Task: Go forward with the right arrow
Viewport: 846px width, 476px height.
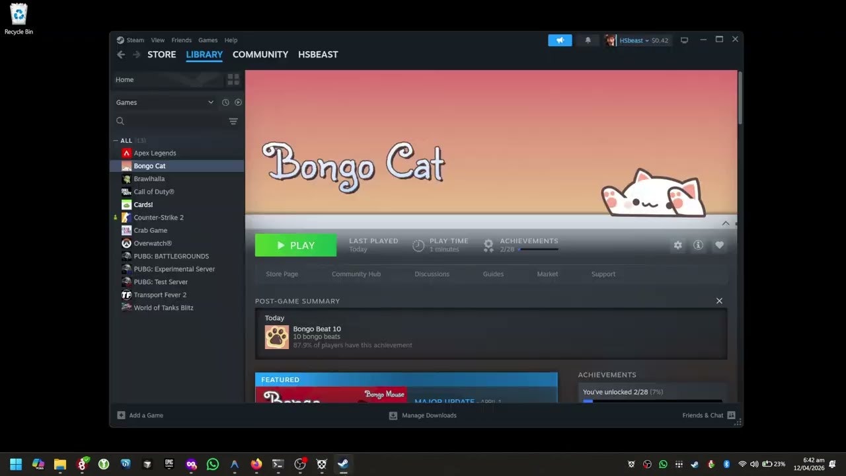Action: 136,55
